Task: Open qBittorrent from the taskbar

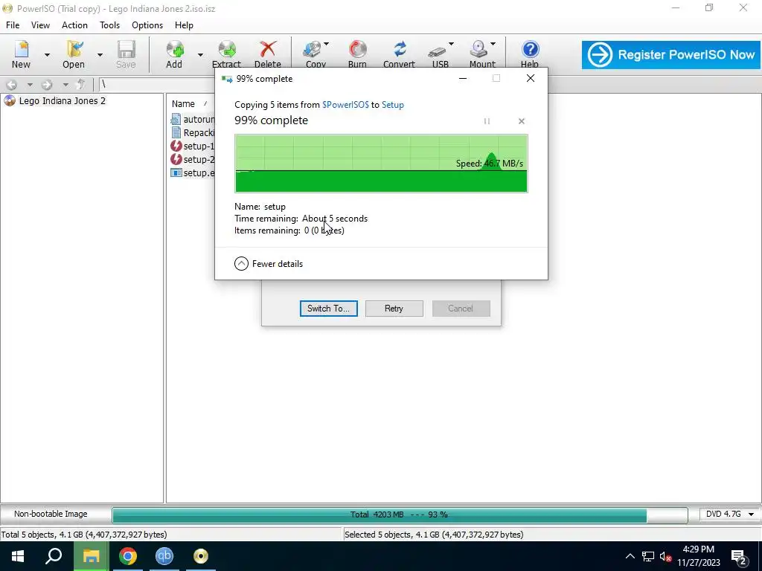Action: 164,556
